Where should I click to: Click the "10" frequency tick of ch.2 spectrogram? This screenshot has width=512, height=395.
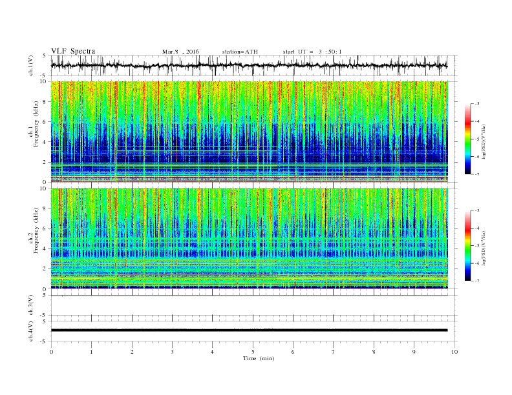[44, 188]
